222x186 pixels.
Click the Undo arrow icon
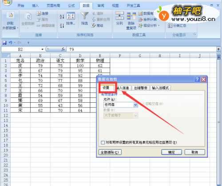point(10,43)
